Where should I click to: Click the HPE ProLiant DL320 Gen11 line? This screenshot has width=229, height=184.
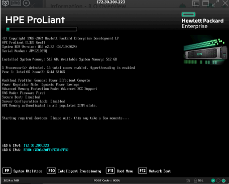pos(24,42)
